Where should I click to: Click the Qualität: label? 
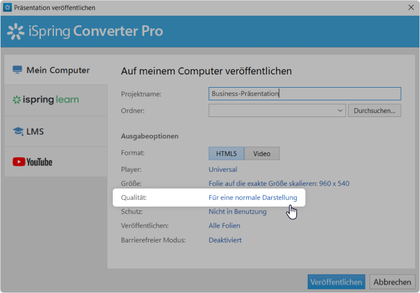click(134, 198)
